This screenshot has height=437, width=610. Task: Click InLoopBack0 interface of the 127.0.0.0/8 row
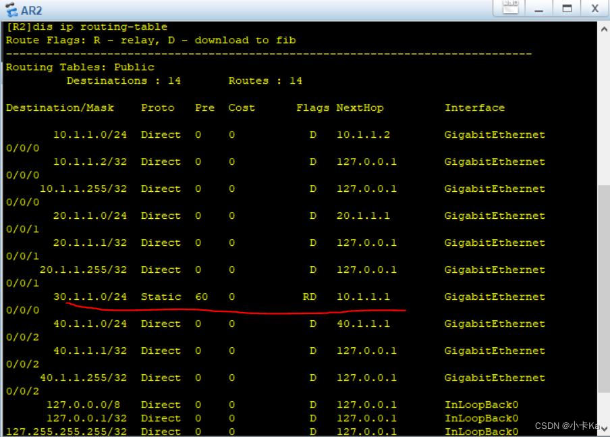(482, 405)
